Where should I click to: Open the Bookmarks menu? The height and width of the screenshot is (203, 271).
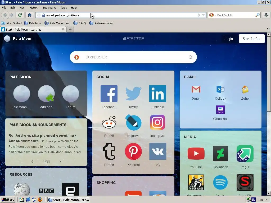[x=49, y=8]
